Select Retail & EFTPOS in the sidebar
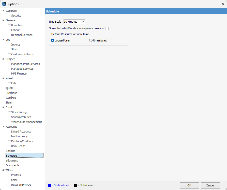The height and width of the screenshot is (190, 227). [x=21, y=185]
